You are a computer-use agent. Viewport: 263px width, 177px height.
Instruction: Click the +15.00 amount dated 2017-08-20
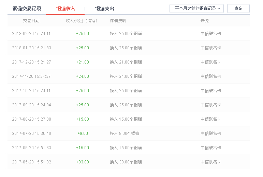83,119
